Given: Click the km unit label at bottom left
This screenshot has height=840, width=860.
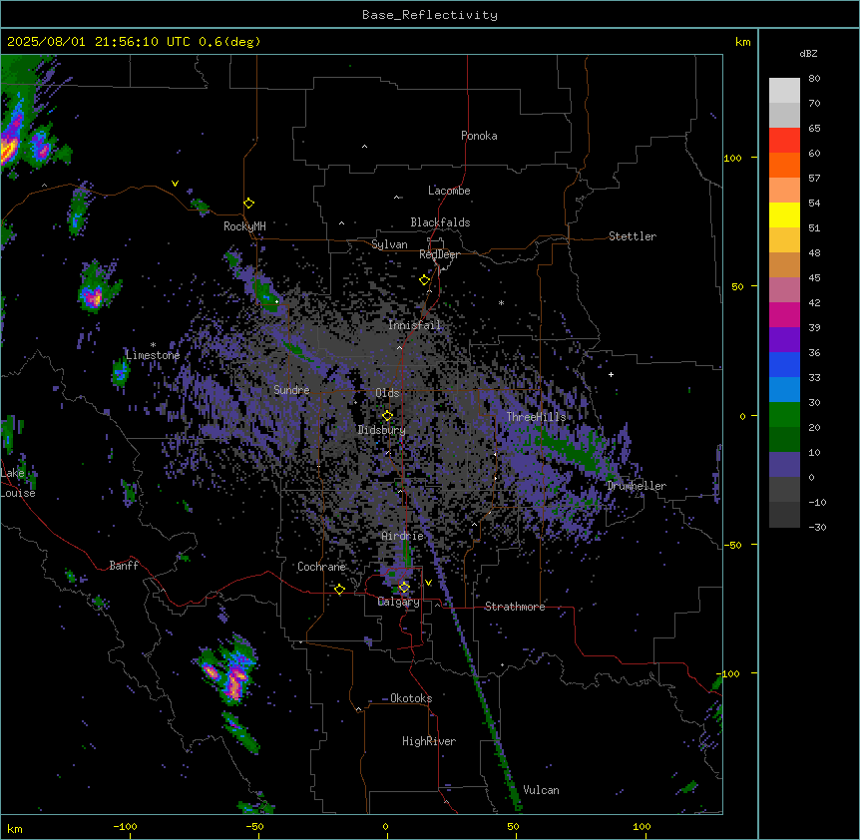Looking at the screenshot, I should point(15,828).
